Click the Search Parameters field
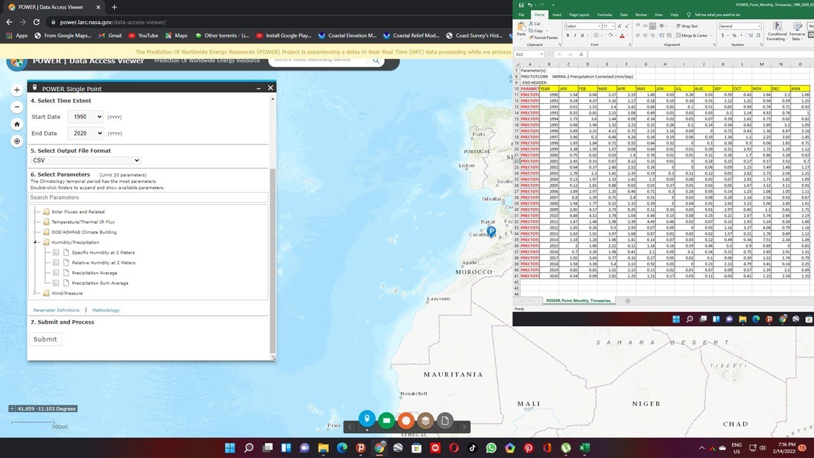This screenshot has width=814, height=458. (x=148, y=197)
